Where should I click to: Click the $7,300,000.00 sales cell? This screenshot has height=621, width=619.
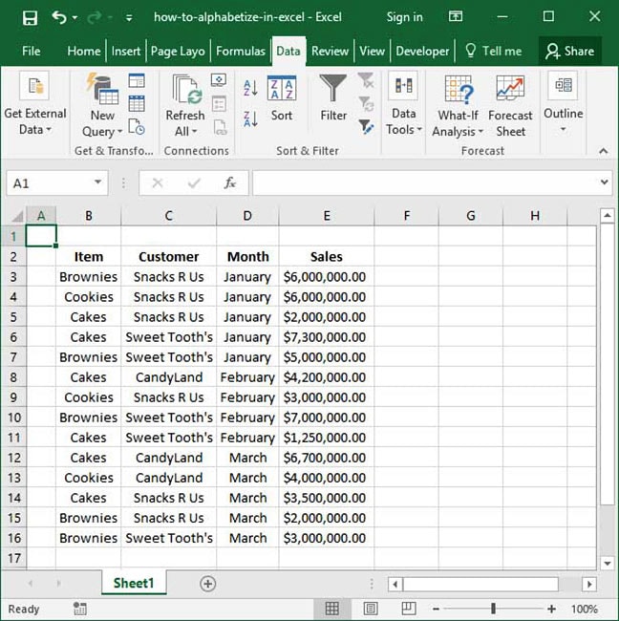click(x=327, y=337)
